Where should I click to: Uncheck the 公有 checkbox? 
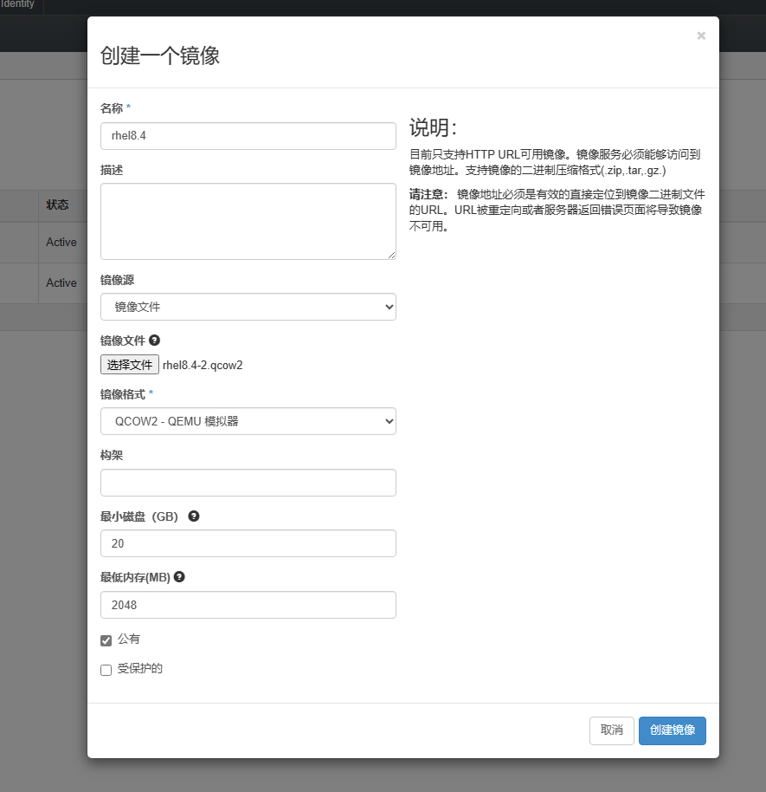point(106,640)
